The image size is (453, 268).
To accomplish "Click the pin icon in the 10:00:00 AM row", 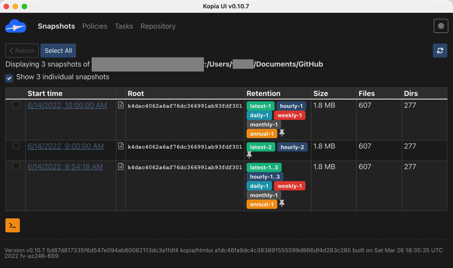I will 282,133.
